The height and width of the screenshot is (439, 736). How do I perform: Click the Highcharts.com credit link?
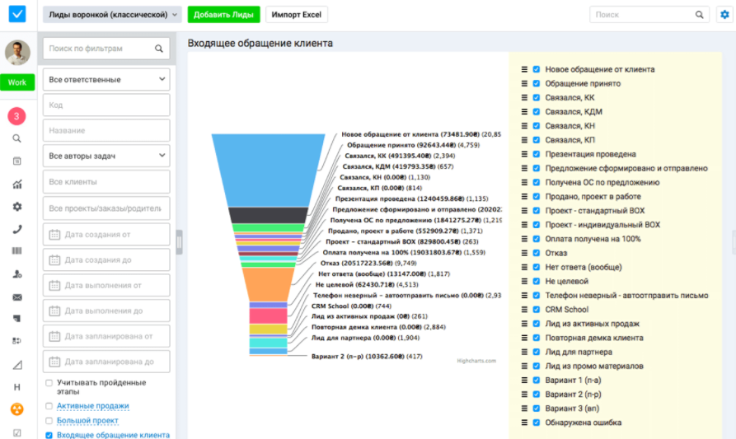476,361
